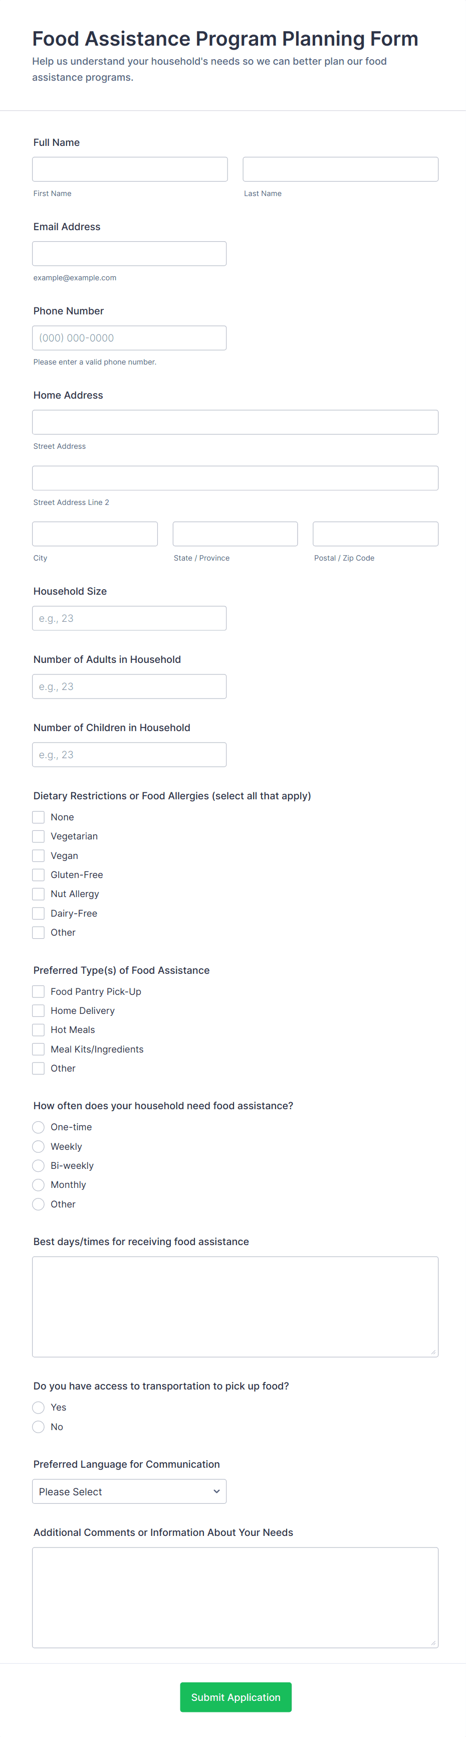Tick the Gluten-Free checkbox
Screen dimensions: 466x1737
(x=39, y=875)
